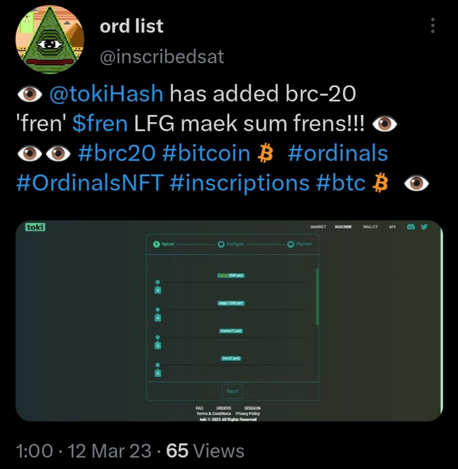Open the WALLET nav item
Screen dimensions: 458x469
370,227
